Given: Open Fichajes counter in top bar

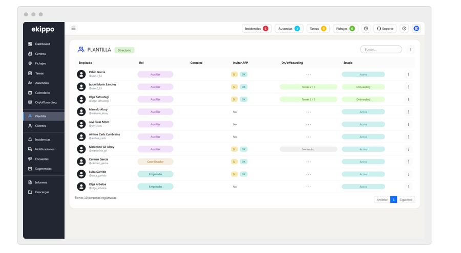Looking at the screenshot, I should (x=345, y=29).
